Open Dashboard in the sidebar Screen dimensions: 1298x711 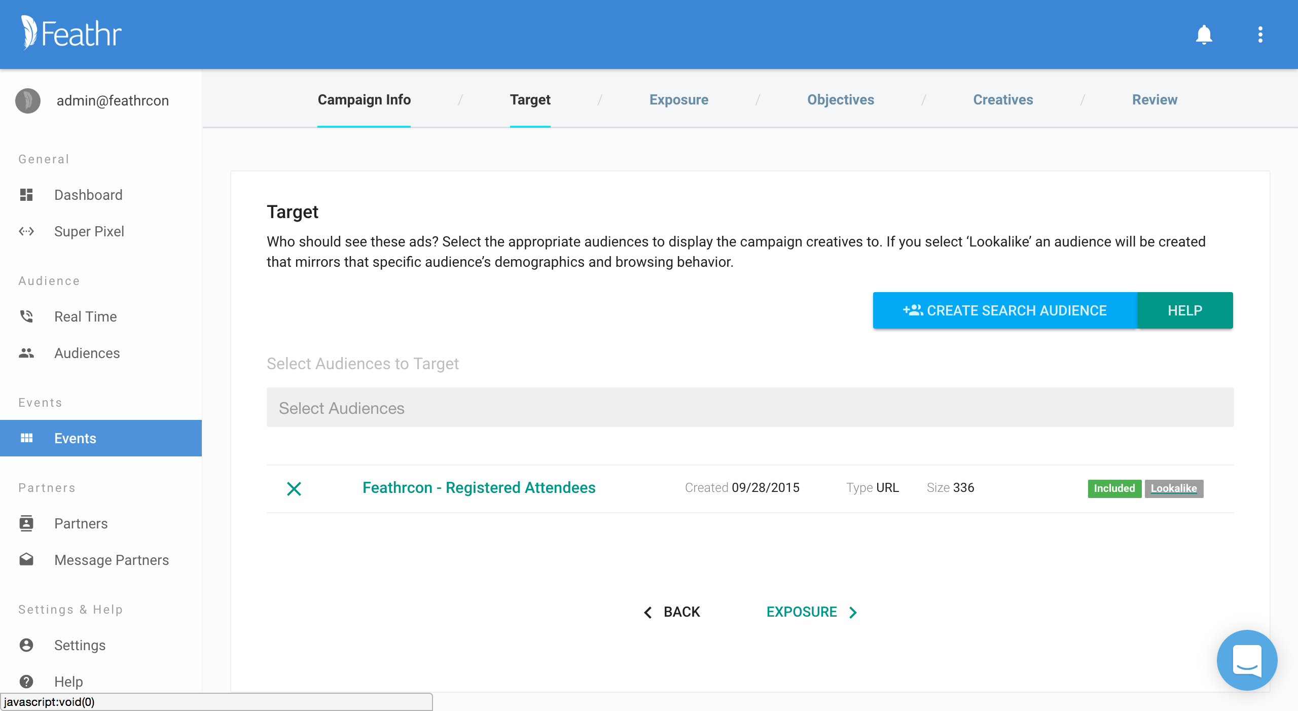tap(88, 195)
